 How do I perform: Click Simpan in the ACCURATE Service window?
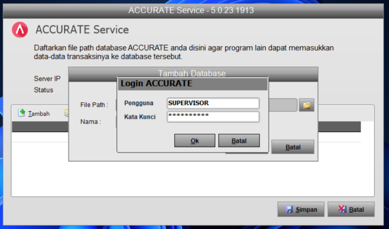[301, 209]
